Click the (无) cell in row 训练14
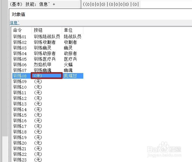192x162 pixels. tap(38, 110)
